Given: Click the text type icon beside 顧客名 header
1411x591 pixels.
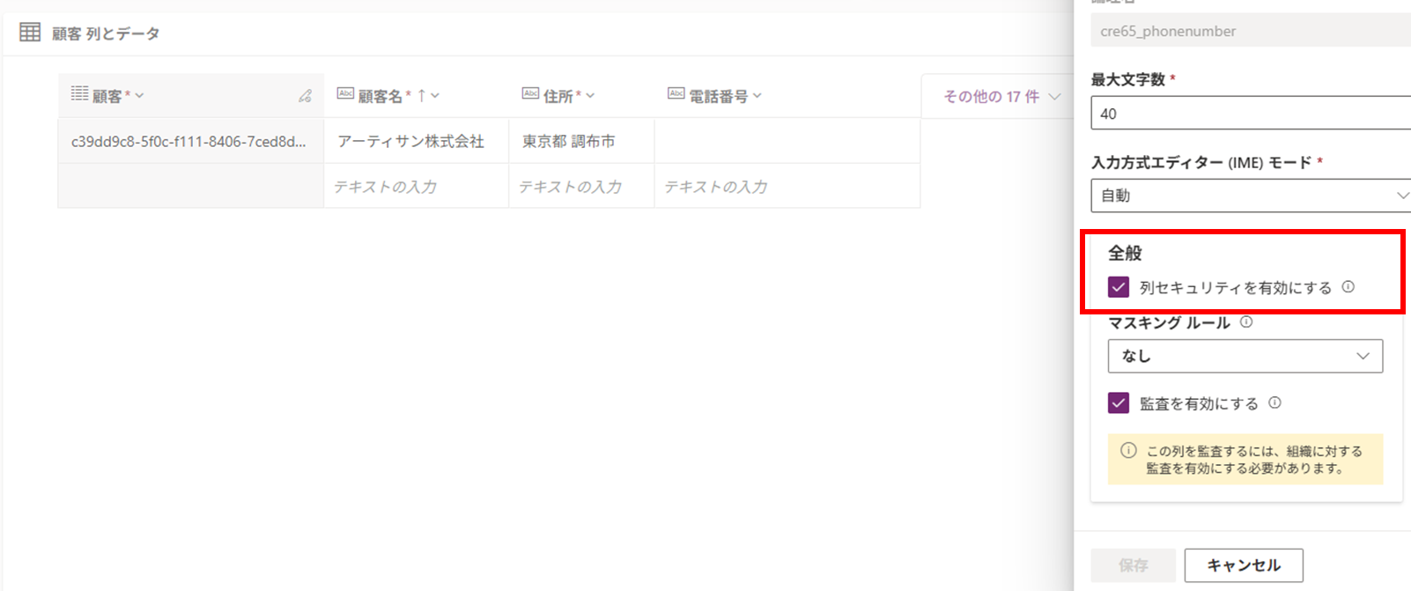Looking at the screenshot, I should (345, 94).
